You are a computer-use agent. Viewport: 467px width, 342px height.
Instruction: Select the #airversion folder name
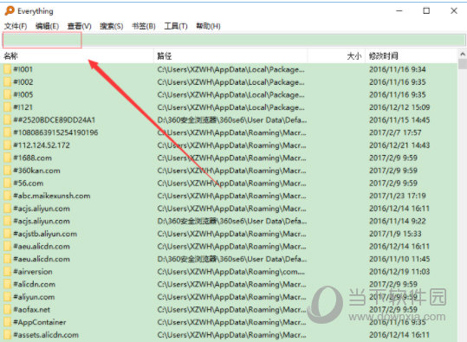[x=33, y=272]
